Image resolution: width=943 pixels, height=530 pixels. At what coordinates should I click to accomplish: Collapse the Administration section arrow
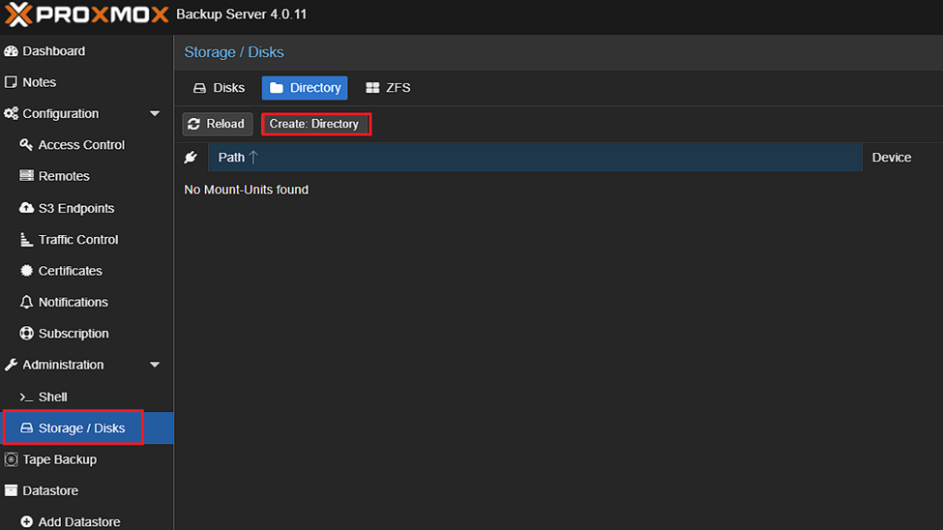point(155,366)
